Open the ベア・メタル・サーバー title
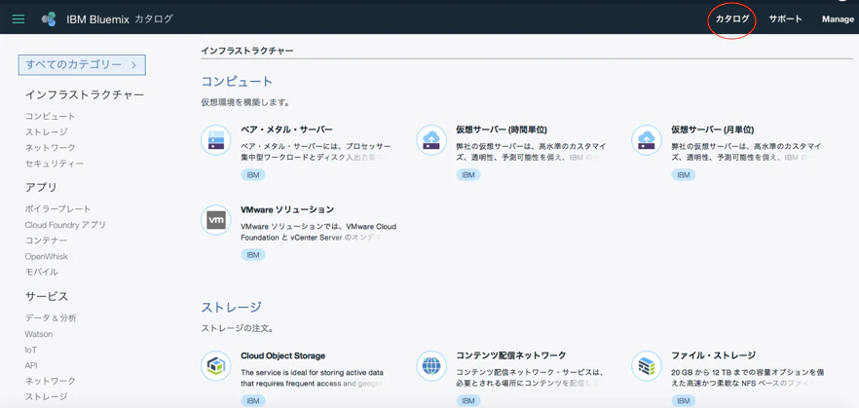The image size is (859, 408). (286, 130)
